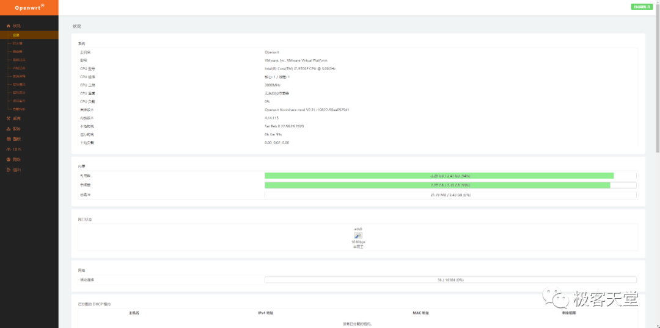Click the "MAC 地址" DHCP column header
The height and width of the screenshot is (328, 660).
tap(421, 313)
